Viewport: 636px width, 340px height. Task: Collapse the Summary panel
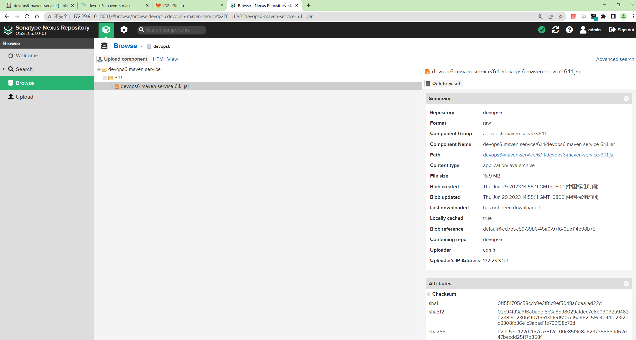626,99
